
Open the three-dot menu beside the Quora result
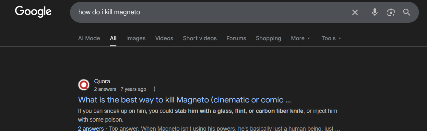coord(154,89)
